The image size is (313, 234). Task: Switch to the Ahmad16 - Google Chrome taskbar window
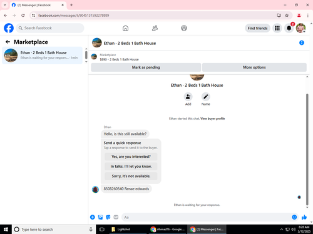(168, 229)
